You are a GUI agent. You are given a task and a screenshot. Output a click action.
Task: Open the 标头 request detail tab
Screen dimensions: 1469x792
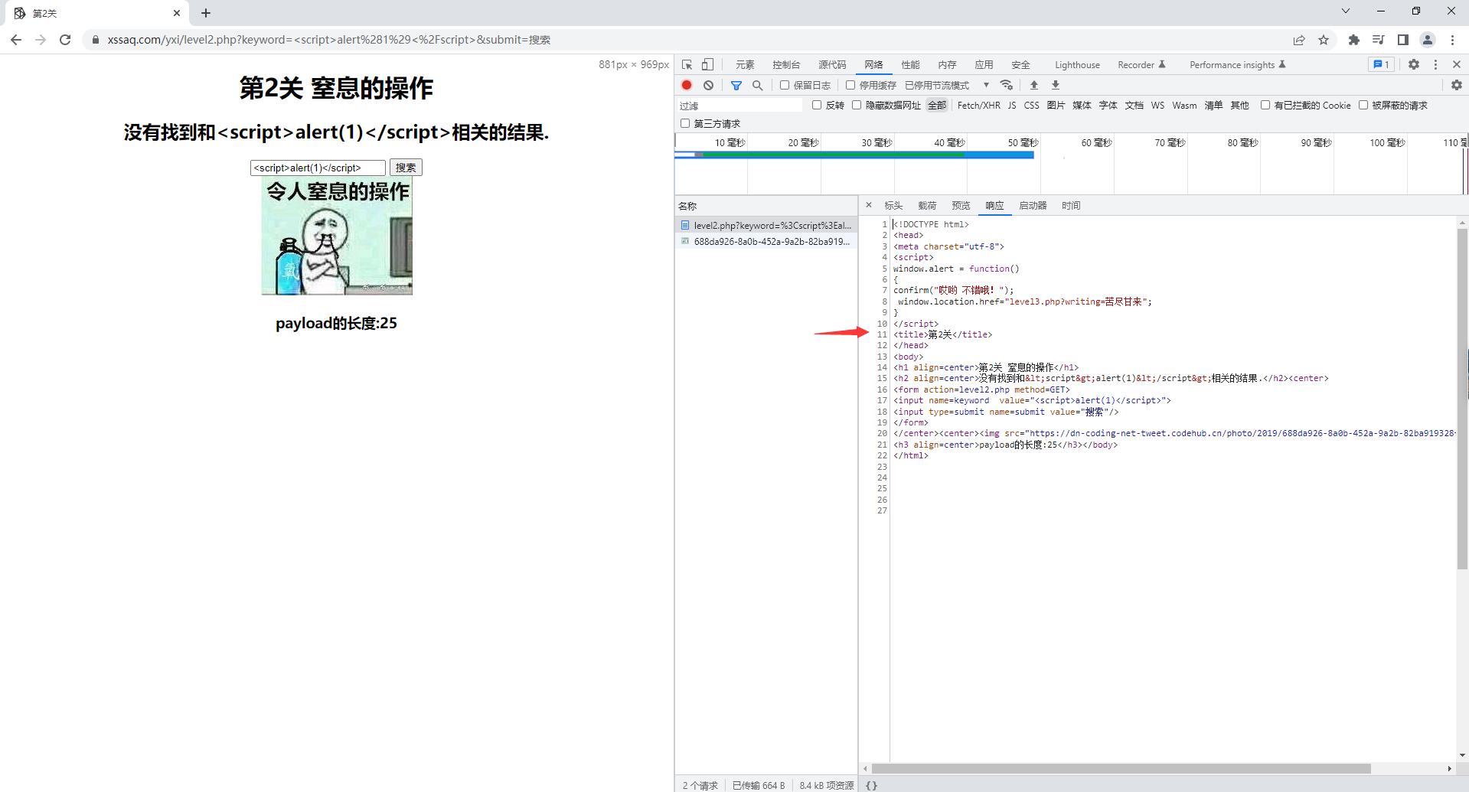pyautogui.click(x=893, y=206)
